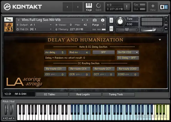Click the volume slider
Image resolution: width=171 pixels, height=122 pixels.
click(152, 30)
